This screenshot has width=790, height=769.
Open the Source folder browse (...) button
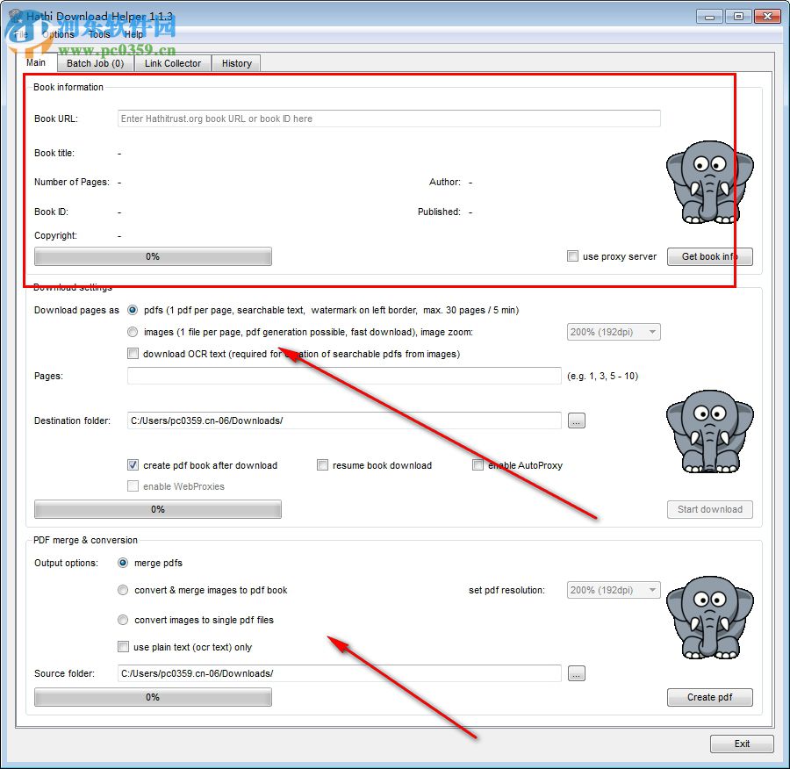(577, 673)
